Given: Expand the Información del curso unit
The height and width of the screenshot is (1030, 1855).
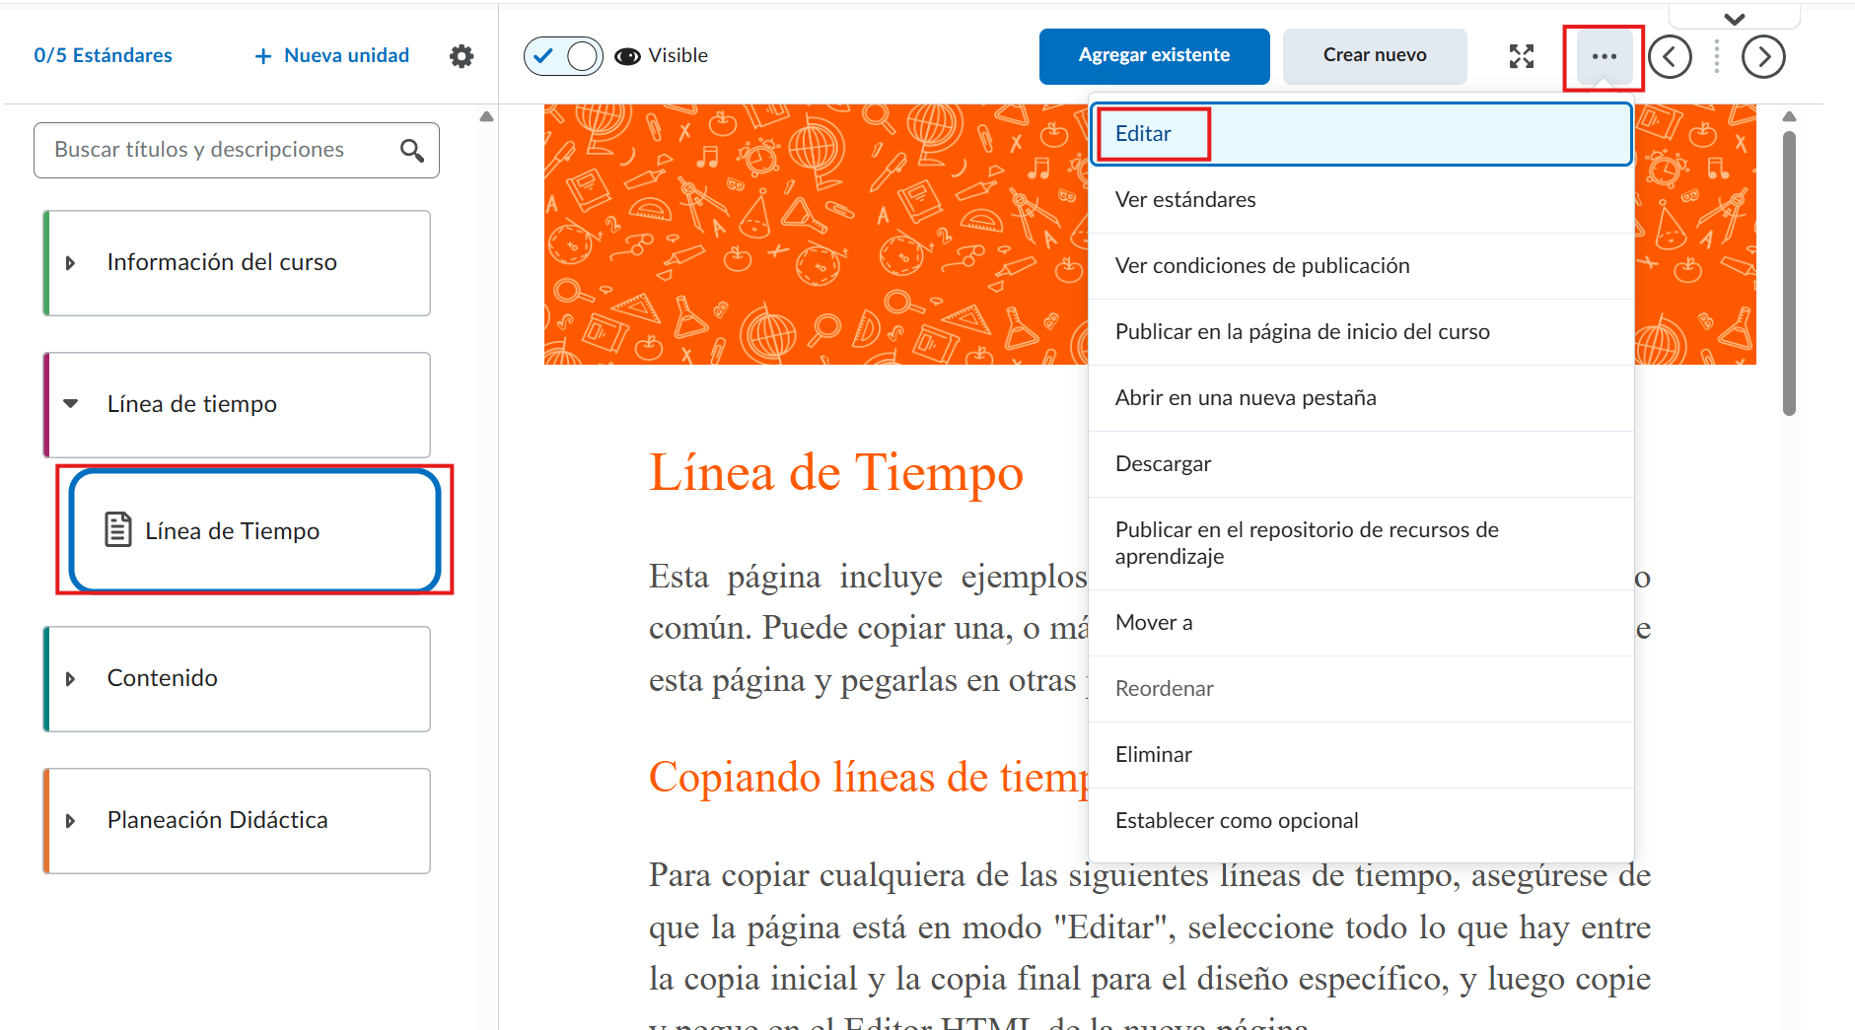Looking at the screenshot, I should click(70, 263).
